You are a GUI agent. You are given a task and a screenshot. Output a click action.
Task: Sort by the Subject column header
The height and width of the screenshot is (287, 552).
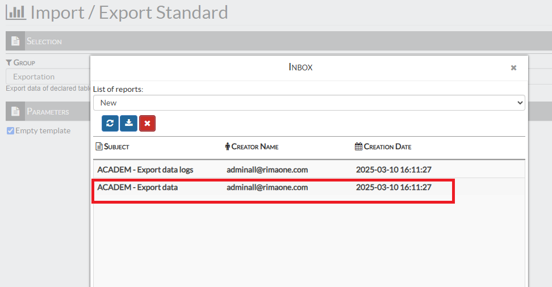coord(116,147)
